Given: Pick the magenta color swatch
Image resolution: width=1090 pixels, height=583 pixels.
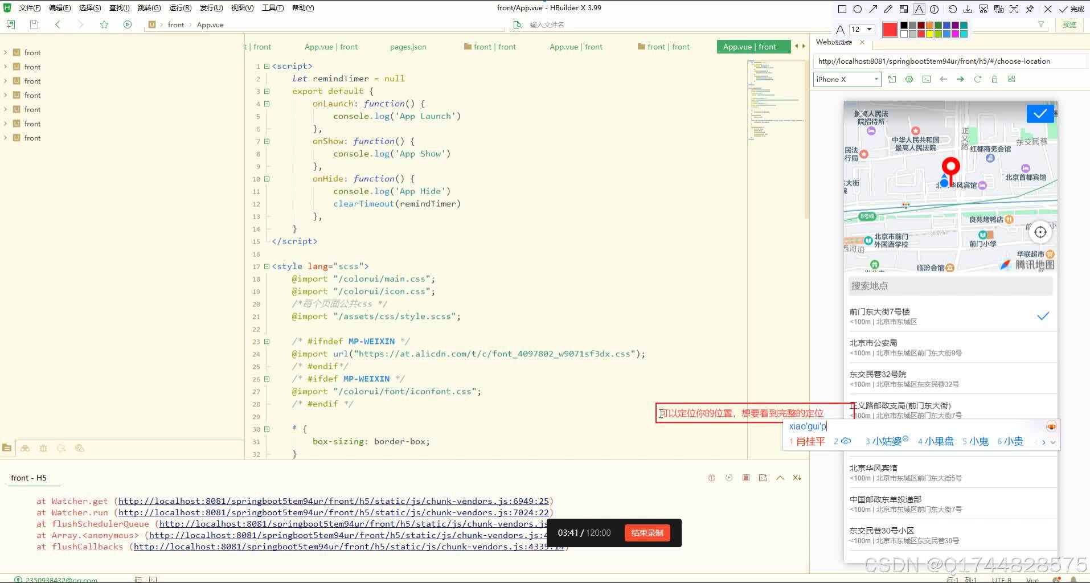Looking at the screenshot, I should click(x=955, y=34).
